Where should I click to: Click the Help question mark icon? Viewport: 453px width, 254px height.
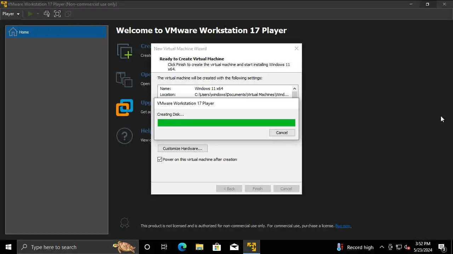click(x=125, y=136)
